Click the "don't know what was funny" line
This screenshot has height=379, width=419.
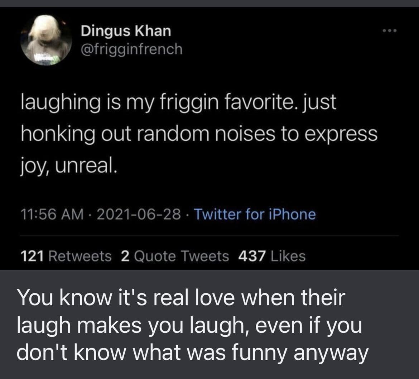click(192, 353)
